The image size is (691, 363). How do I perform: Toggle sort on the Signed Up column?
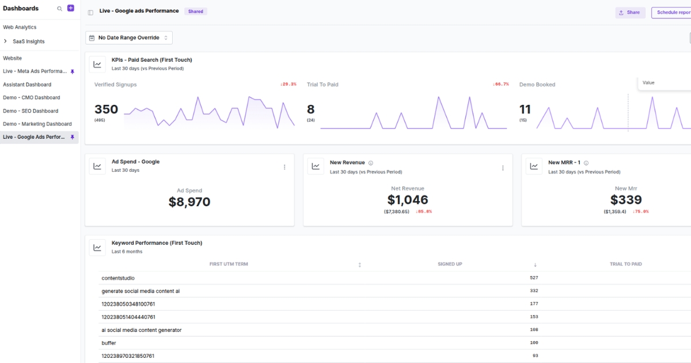point(535,264)
